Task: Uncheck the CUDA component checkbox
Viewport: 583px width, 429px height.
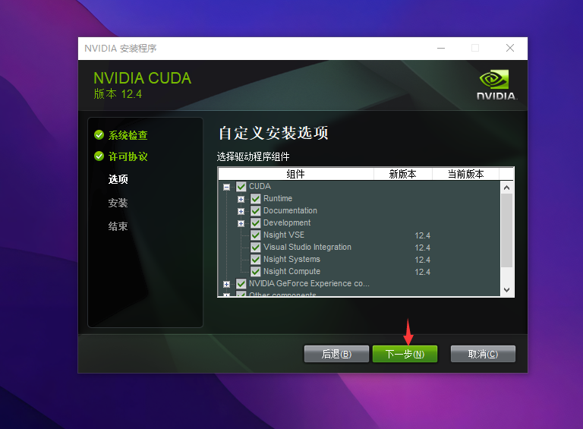Action: (x=241, y=187)
